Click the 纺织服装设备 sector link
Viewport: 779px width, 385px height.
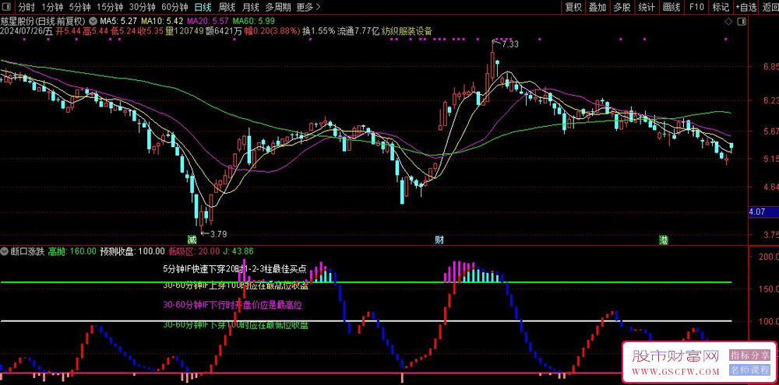[x=406, y=31]
